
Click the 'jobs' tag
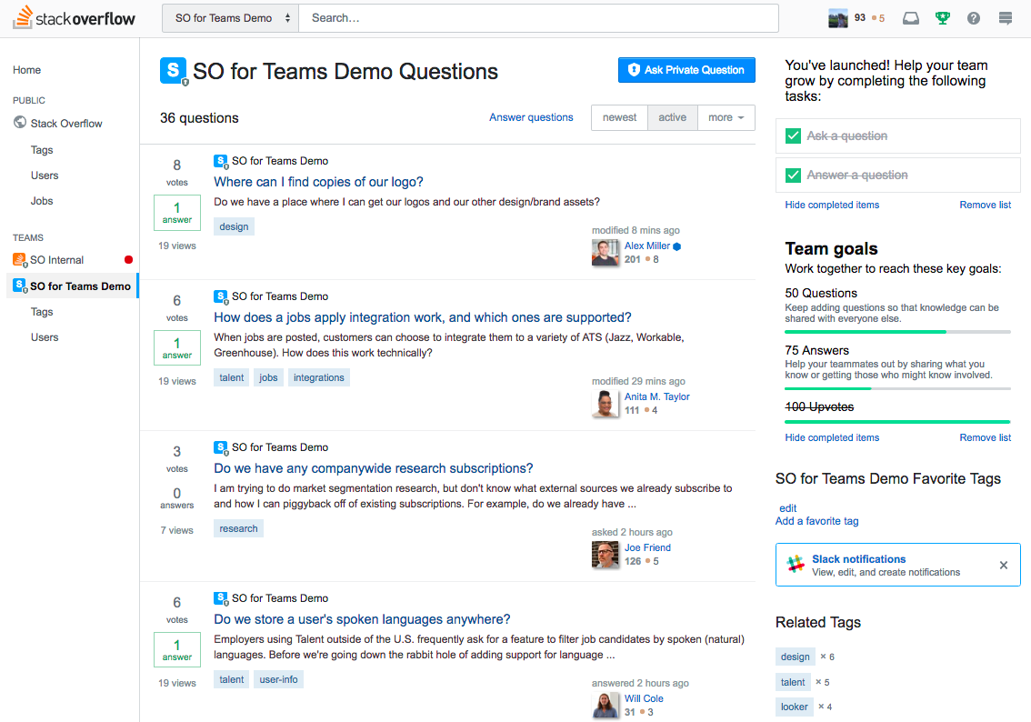pos(268,377)
